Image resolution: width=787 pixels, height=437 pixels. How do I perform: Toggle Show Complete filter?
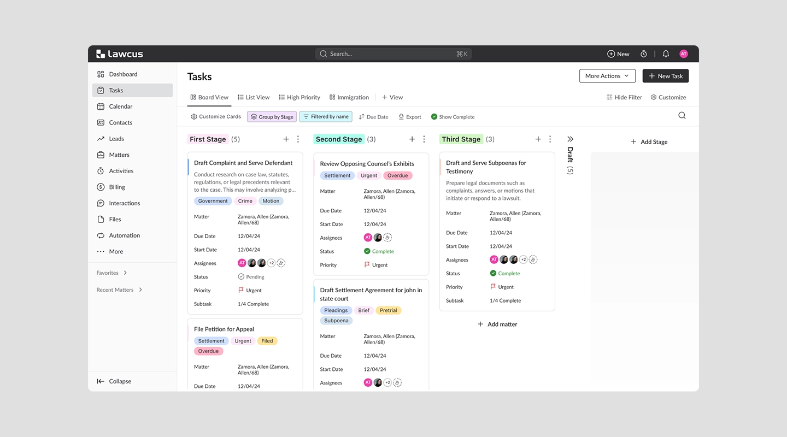tap(453, 117)
